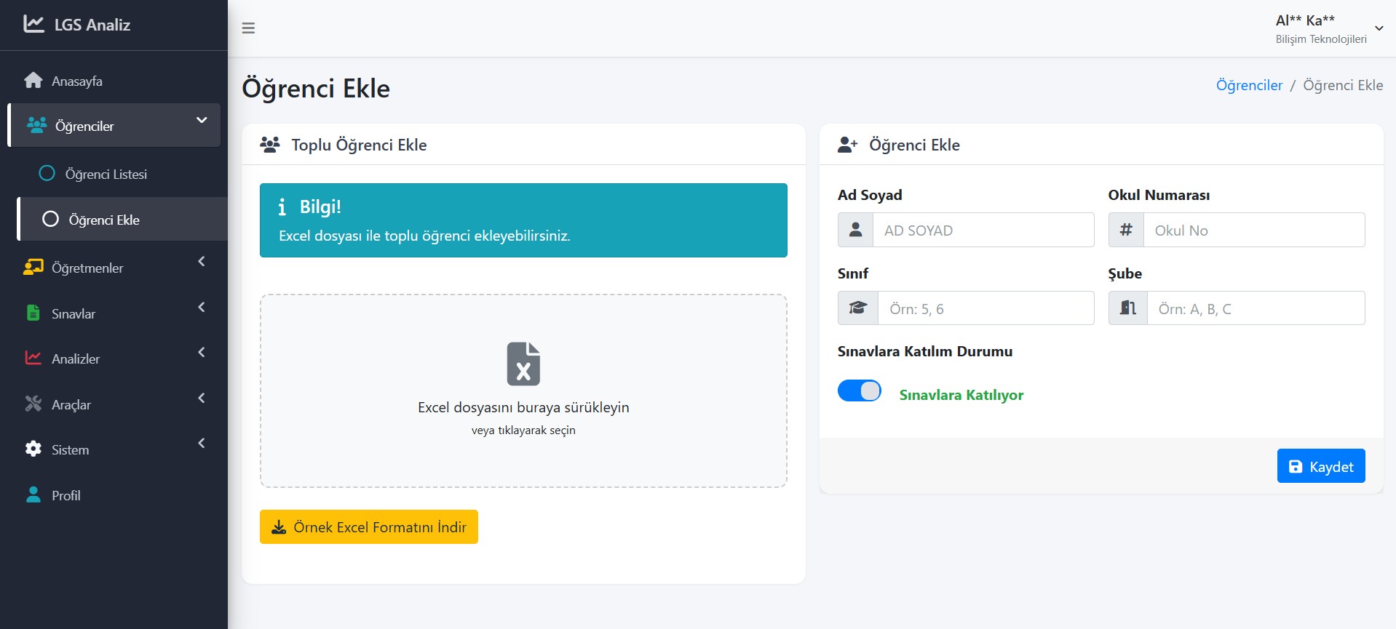Image resolution: width=1396 pixels, height=629 pixels.
Task: Click the Anasayfa home icon
Action: point(33,81)
